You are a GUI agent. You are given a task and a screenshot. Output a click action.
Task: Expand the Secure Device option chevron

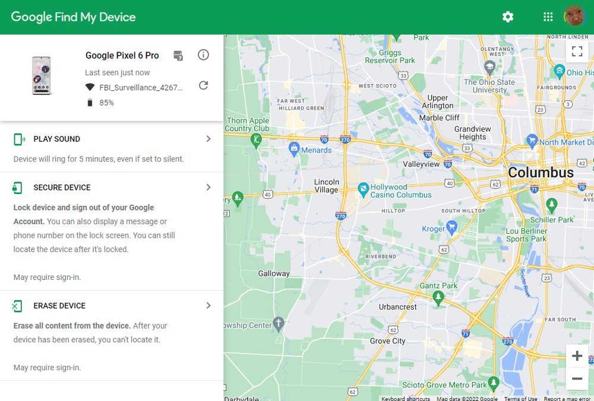tap(208, 187)
